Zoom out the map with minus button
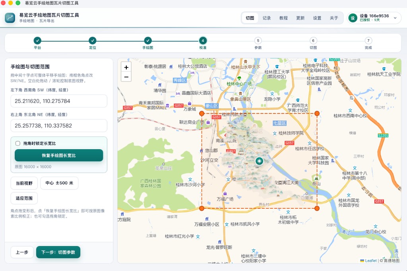This screenshot has width=407, height=271. (x=126, y=77)
